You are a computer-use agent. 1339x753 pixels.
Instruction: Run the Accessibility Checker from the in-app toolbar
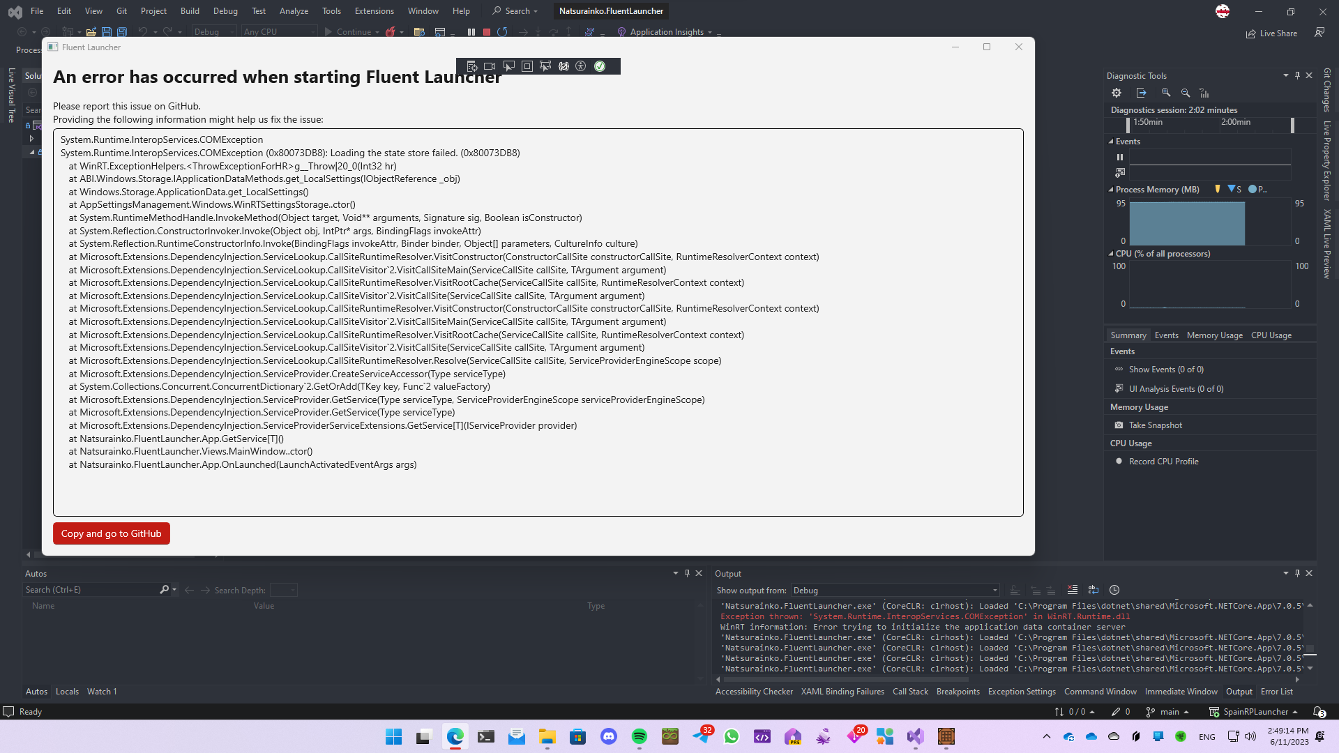(581, 66)
